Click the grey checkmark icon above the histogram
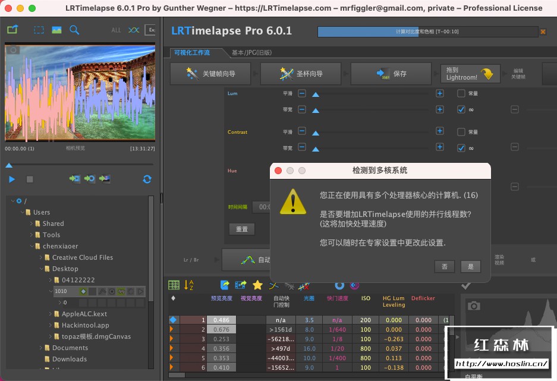557x381 pixels. pyautogui.click(x=466, y=285)
